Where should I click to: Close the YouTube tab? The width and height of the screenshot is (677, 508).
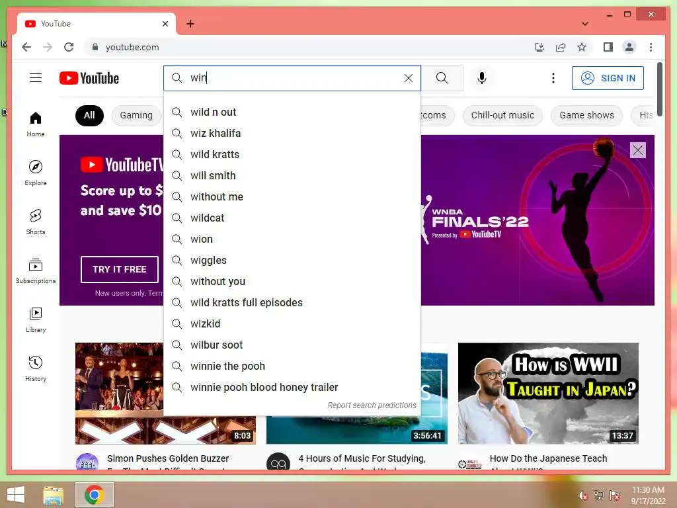(x=165, y=24)
